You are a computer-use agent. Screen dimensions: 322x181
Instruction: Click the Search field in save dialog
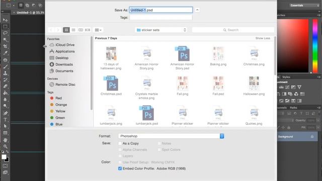(233, 30)
